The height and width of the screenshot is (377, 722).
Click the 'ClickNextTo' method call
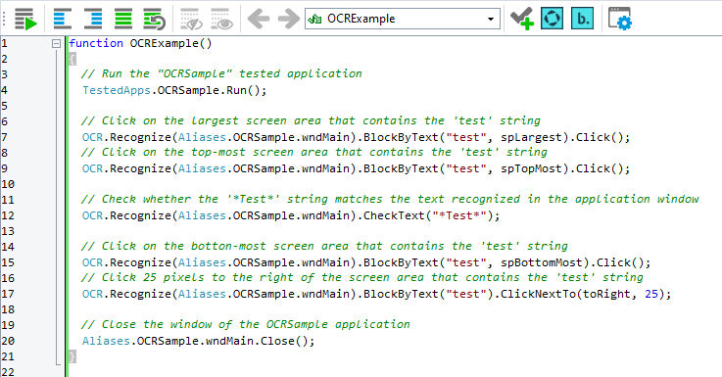click(x=538, y=294)
